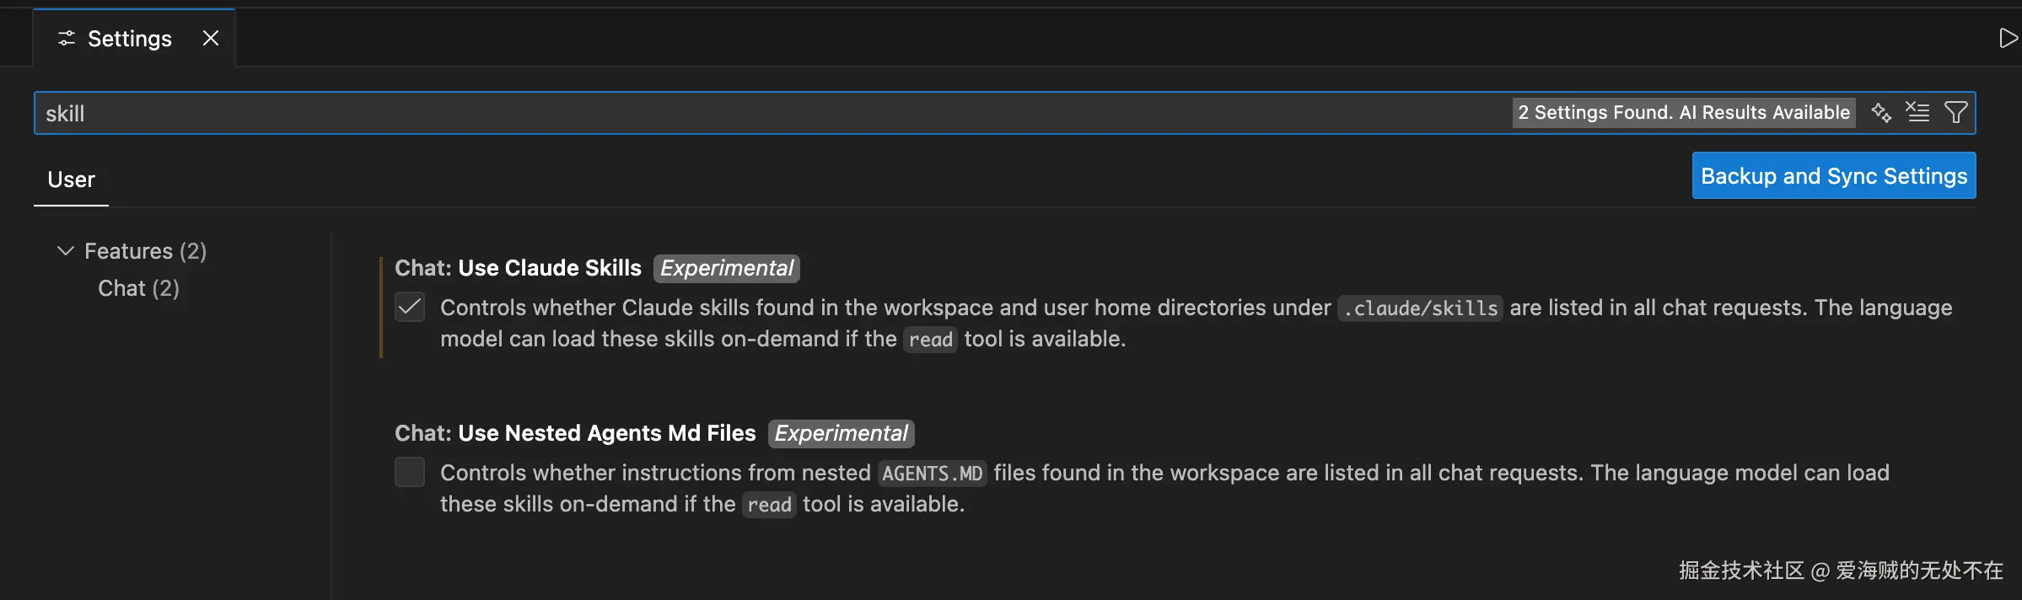Click the Experimental tag beside Use Claude Skills
The image size is (2022, 600).
(726, 268)
